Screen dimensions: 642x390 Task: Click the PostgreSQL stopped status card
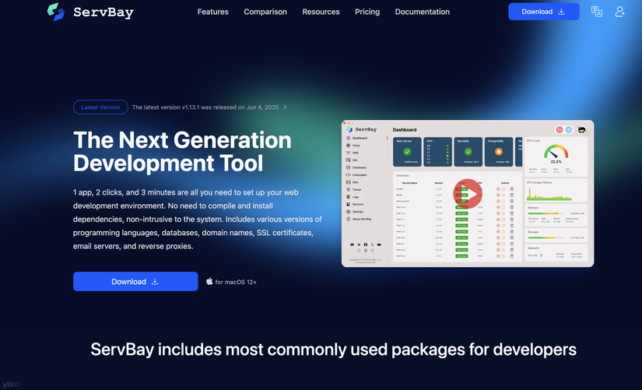pos(499,152)
